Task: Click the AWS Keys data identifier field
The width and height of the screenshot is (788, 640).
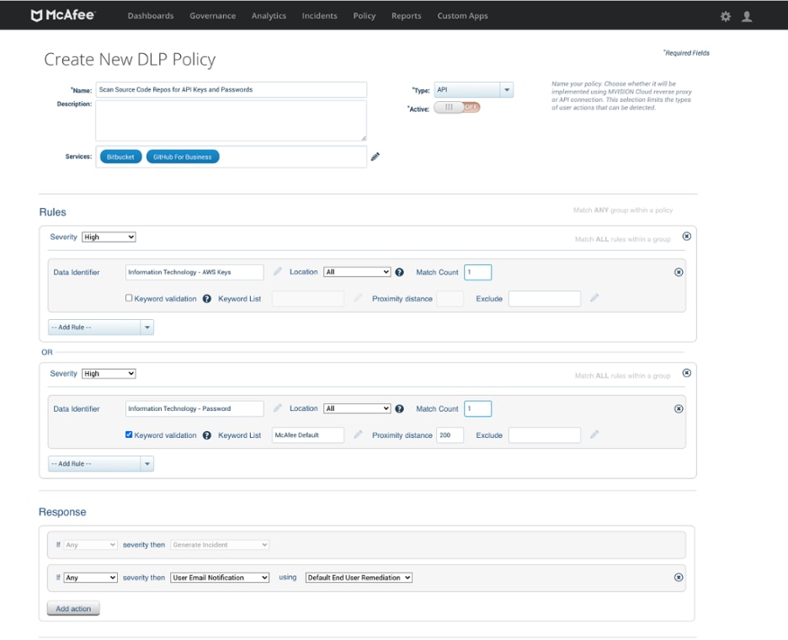Action: (x=194, y=272)
